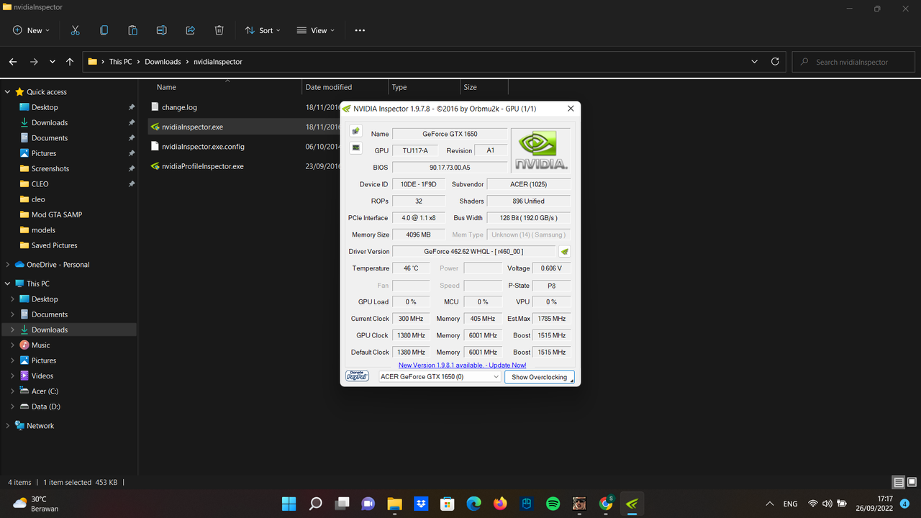Click the screenshot capture icon beside the Name field
The width and height of the screenshot is (921, 518).
[355, 131]
